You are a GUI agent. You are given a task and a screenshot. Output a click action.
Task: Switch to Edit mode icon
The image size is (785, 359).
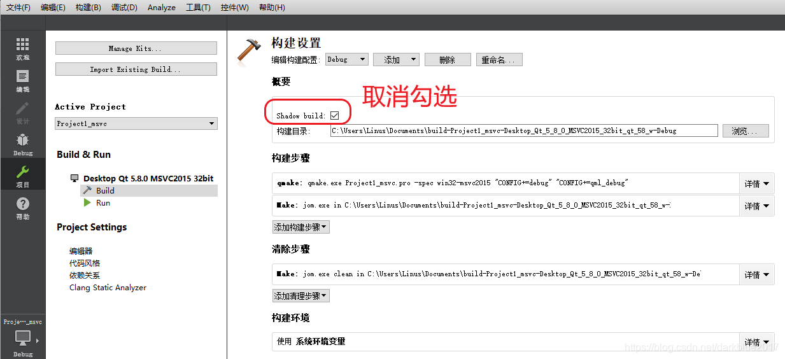pos(23,76)
